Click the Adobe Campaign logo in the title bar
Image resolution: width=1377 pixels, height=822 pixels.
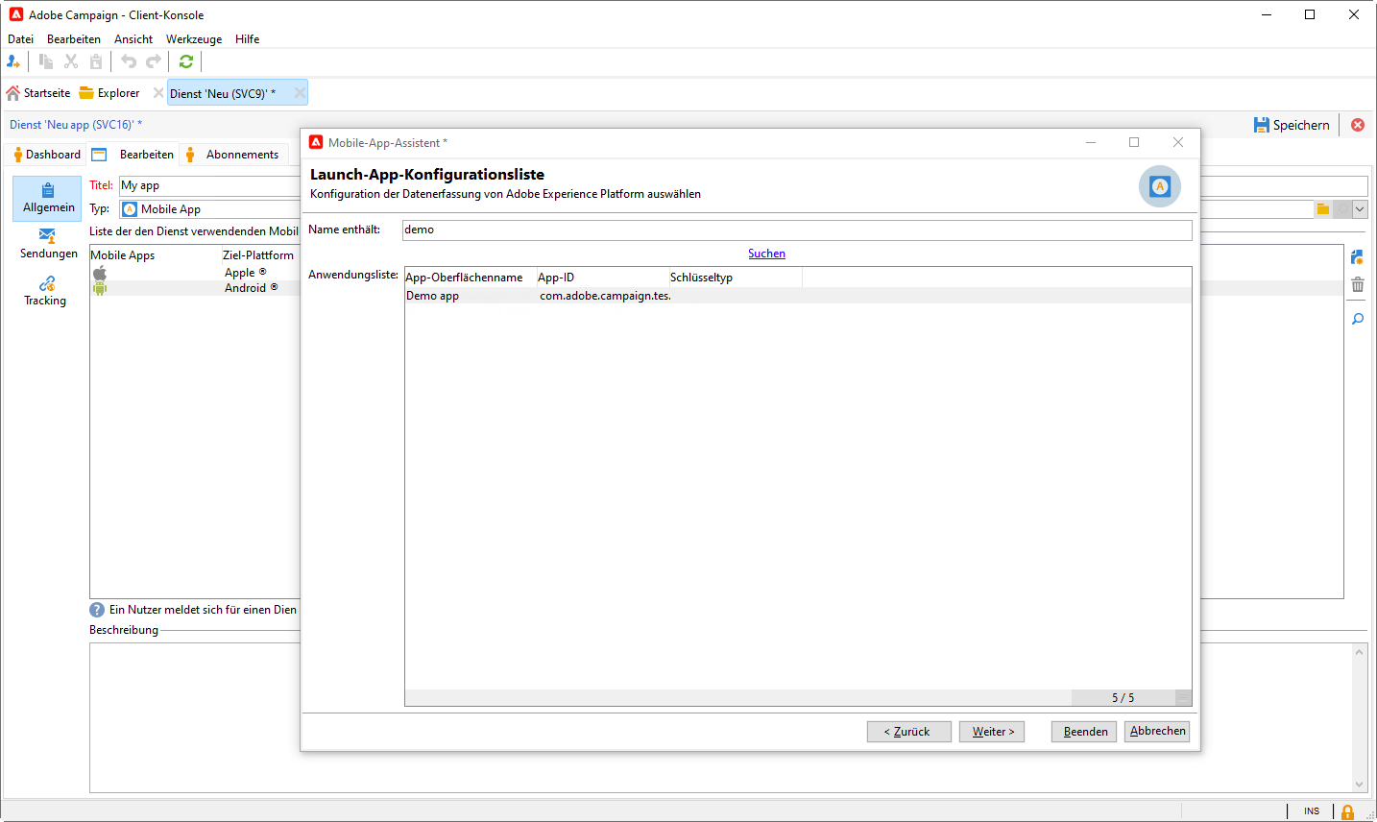[x=16, y=14]
